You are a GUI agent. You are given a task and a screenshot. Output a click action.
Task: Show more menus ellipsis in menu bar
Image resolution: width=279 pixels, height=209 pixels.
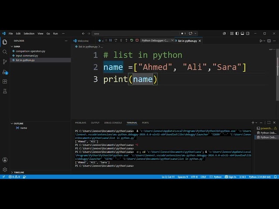click(63, 34)
